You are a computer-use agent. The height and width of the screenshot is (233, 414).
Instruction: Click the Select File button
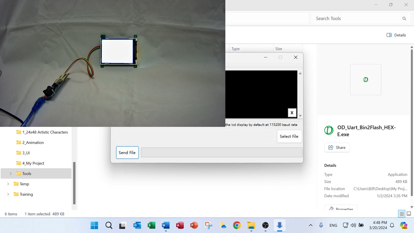(289, 136)
